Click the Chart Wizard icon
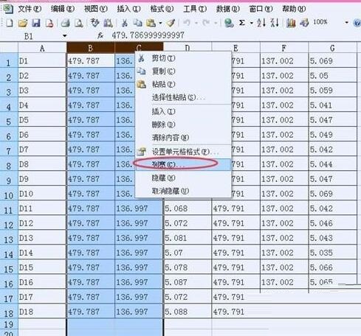Viewport: 361px width, 336px height. [x=291, y=23]
